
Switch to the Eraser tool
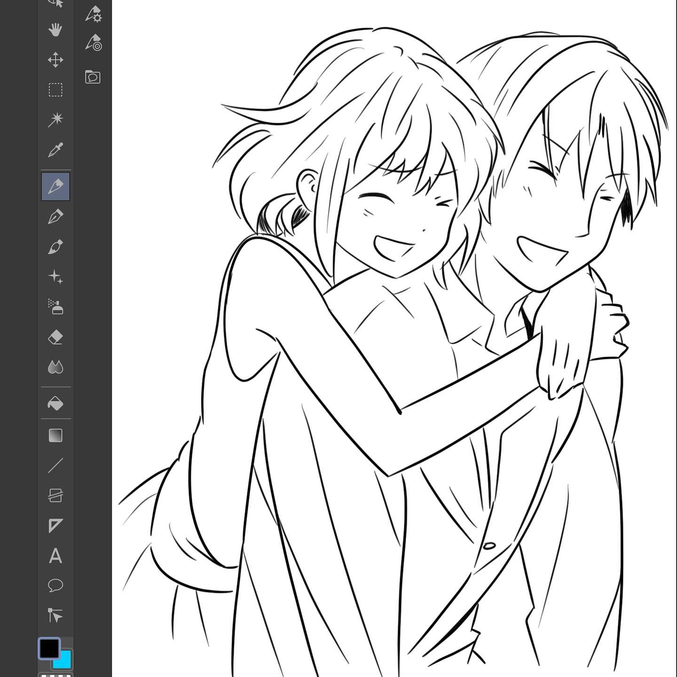tap(55, 337)
